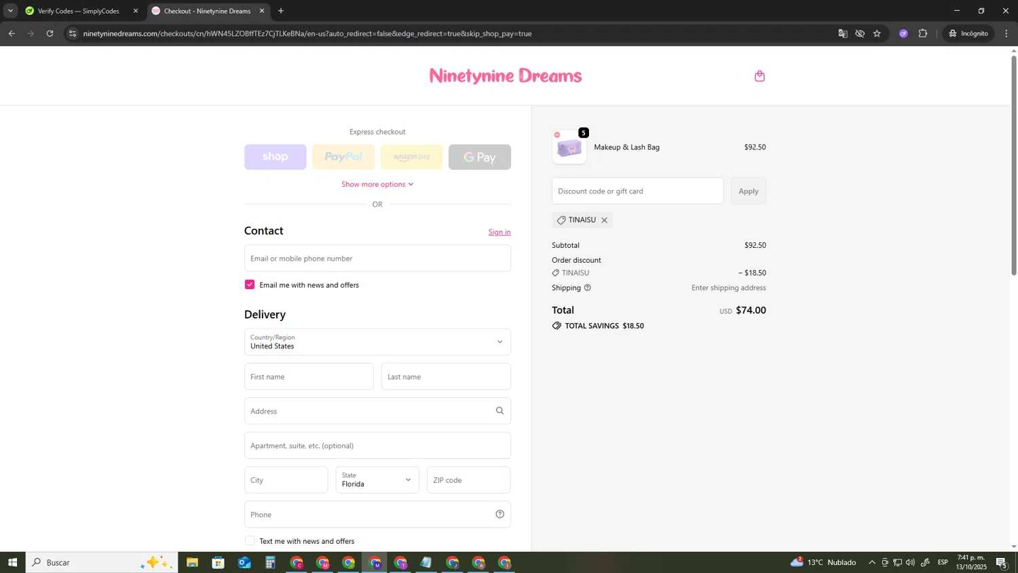Viewport: 1018px width, 573px height.
Task: Show hidden system tray icons
Action: tap(872, 562)
